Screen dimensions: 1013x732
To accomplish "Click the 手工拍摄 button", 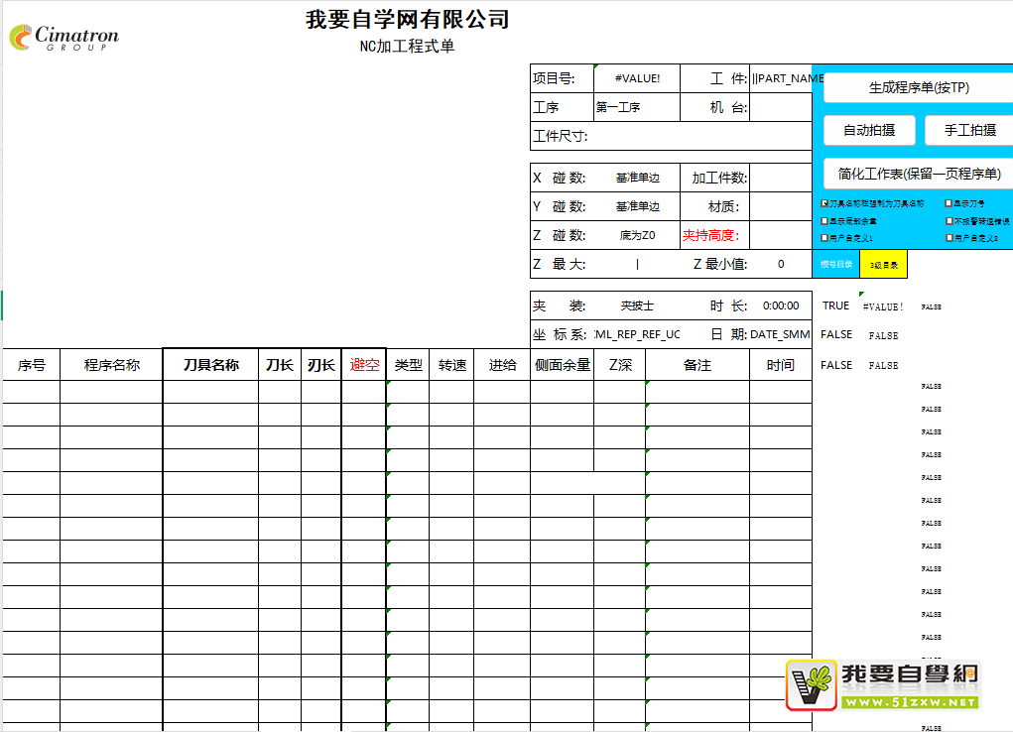I will (969, 130).
